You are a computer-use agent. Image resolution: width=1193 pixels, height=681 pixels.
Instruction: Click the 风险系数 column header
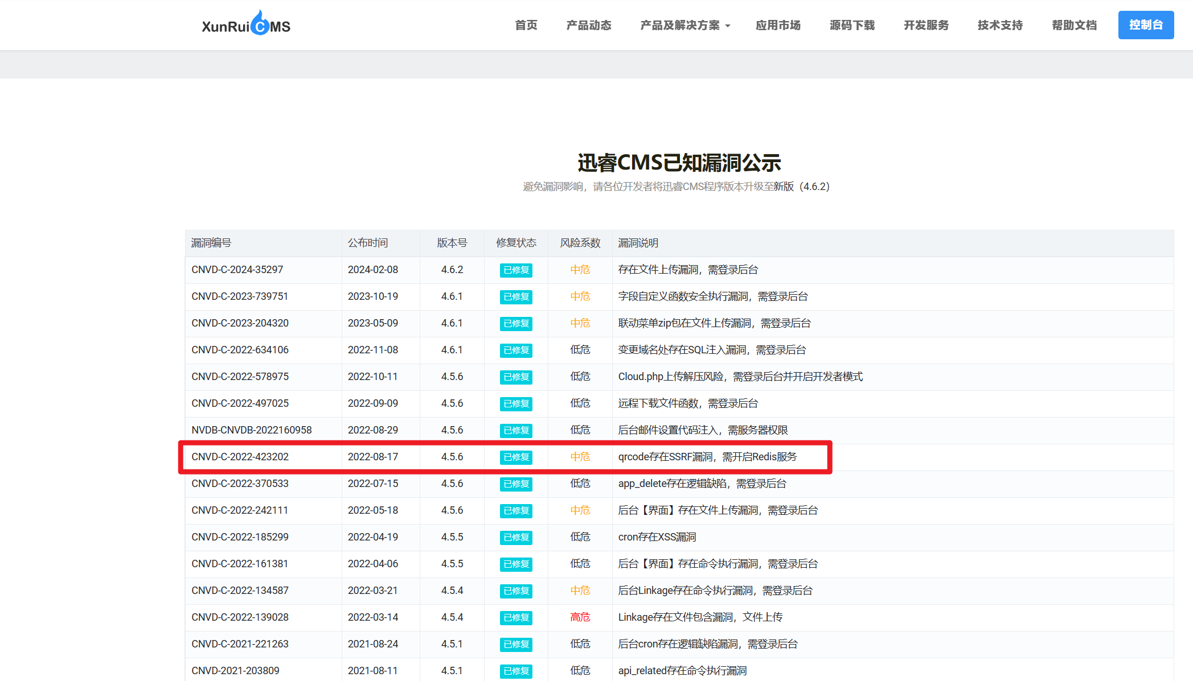[580, 243]
